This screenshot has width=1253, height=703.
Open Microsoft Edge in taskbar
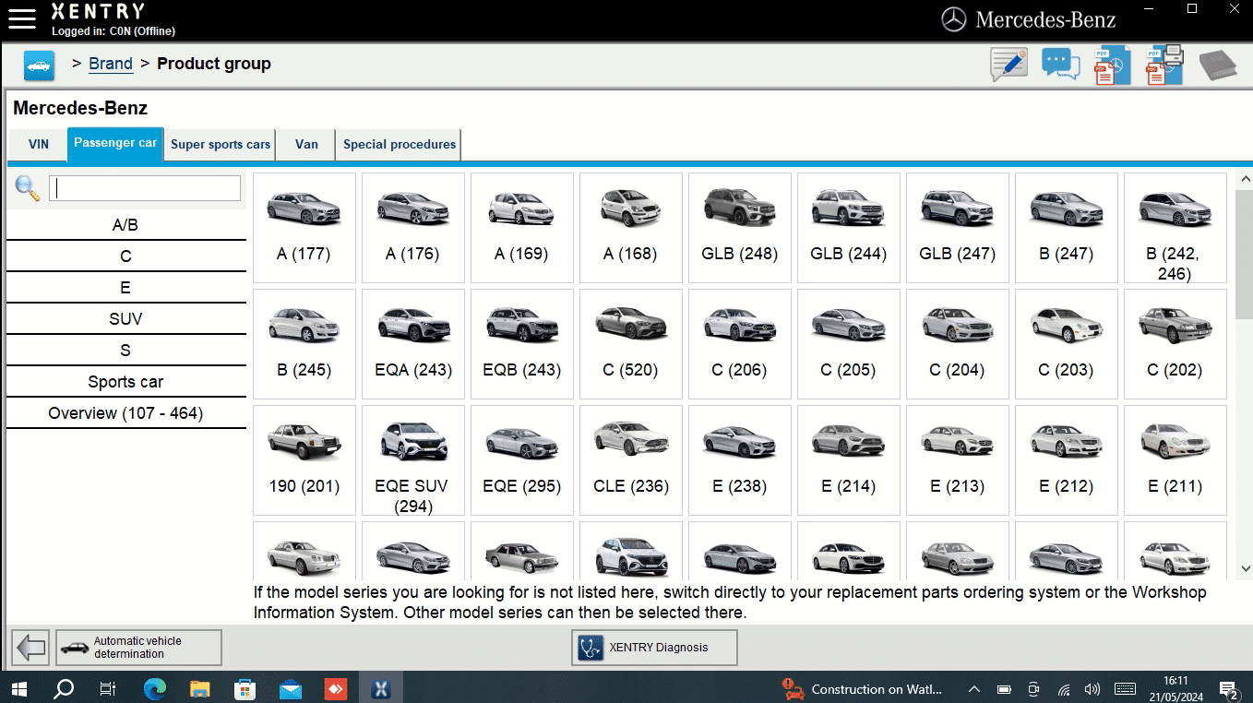pos(154,688)
